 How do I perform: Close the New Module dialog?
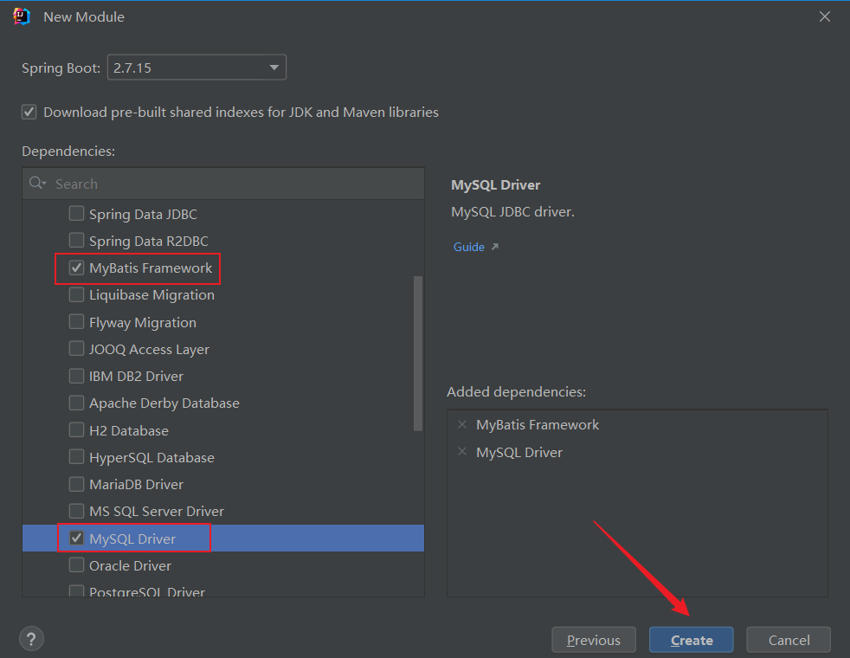(x=825, y=16)
